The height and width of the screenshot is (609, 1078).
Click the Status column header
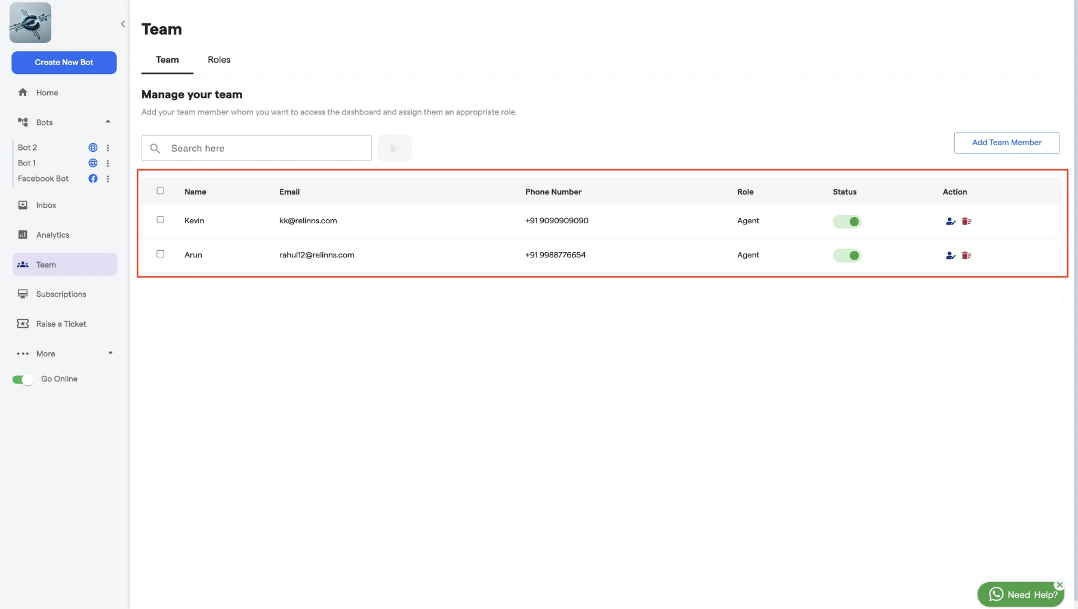click(x=845, y=192)
